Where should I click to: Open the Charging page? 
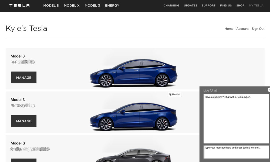click(x=171, y=5)
